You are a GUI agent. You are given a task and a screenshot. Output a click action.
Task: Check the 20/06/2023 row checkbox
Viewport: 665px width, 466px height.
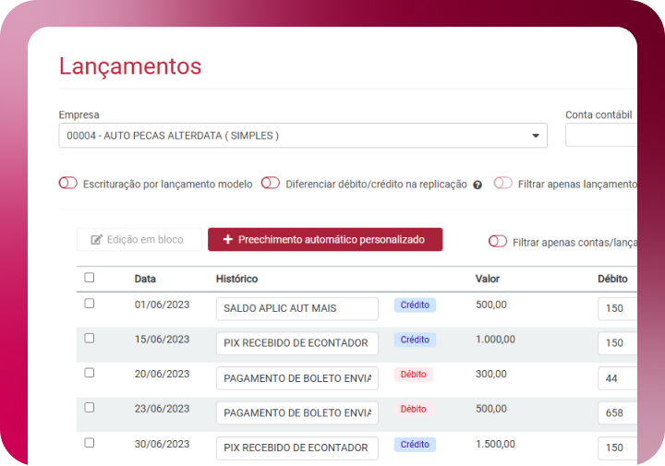89,373
